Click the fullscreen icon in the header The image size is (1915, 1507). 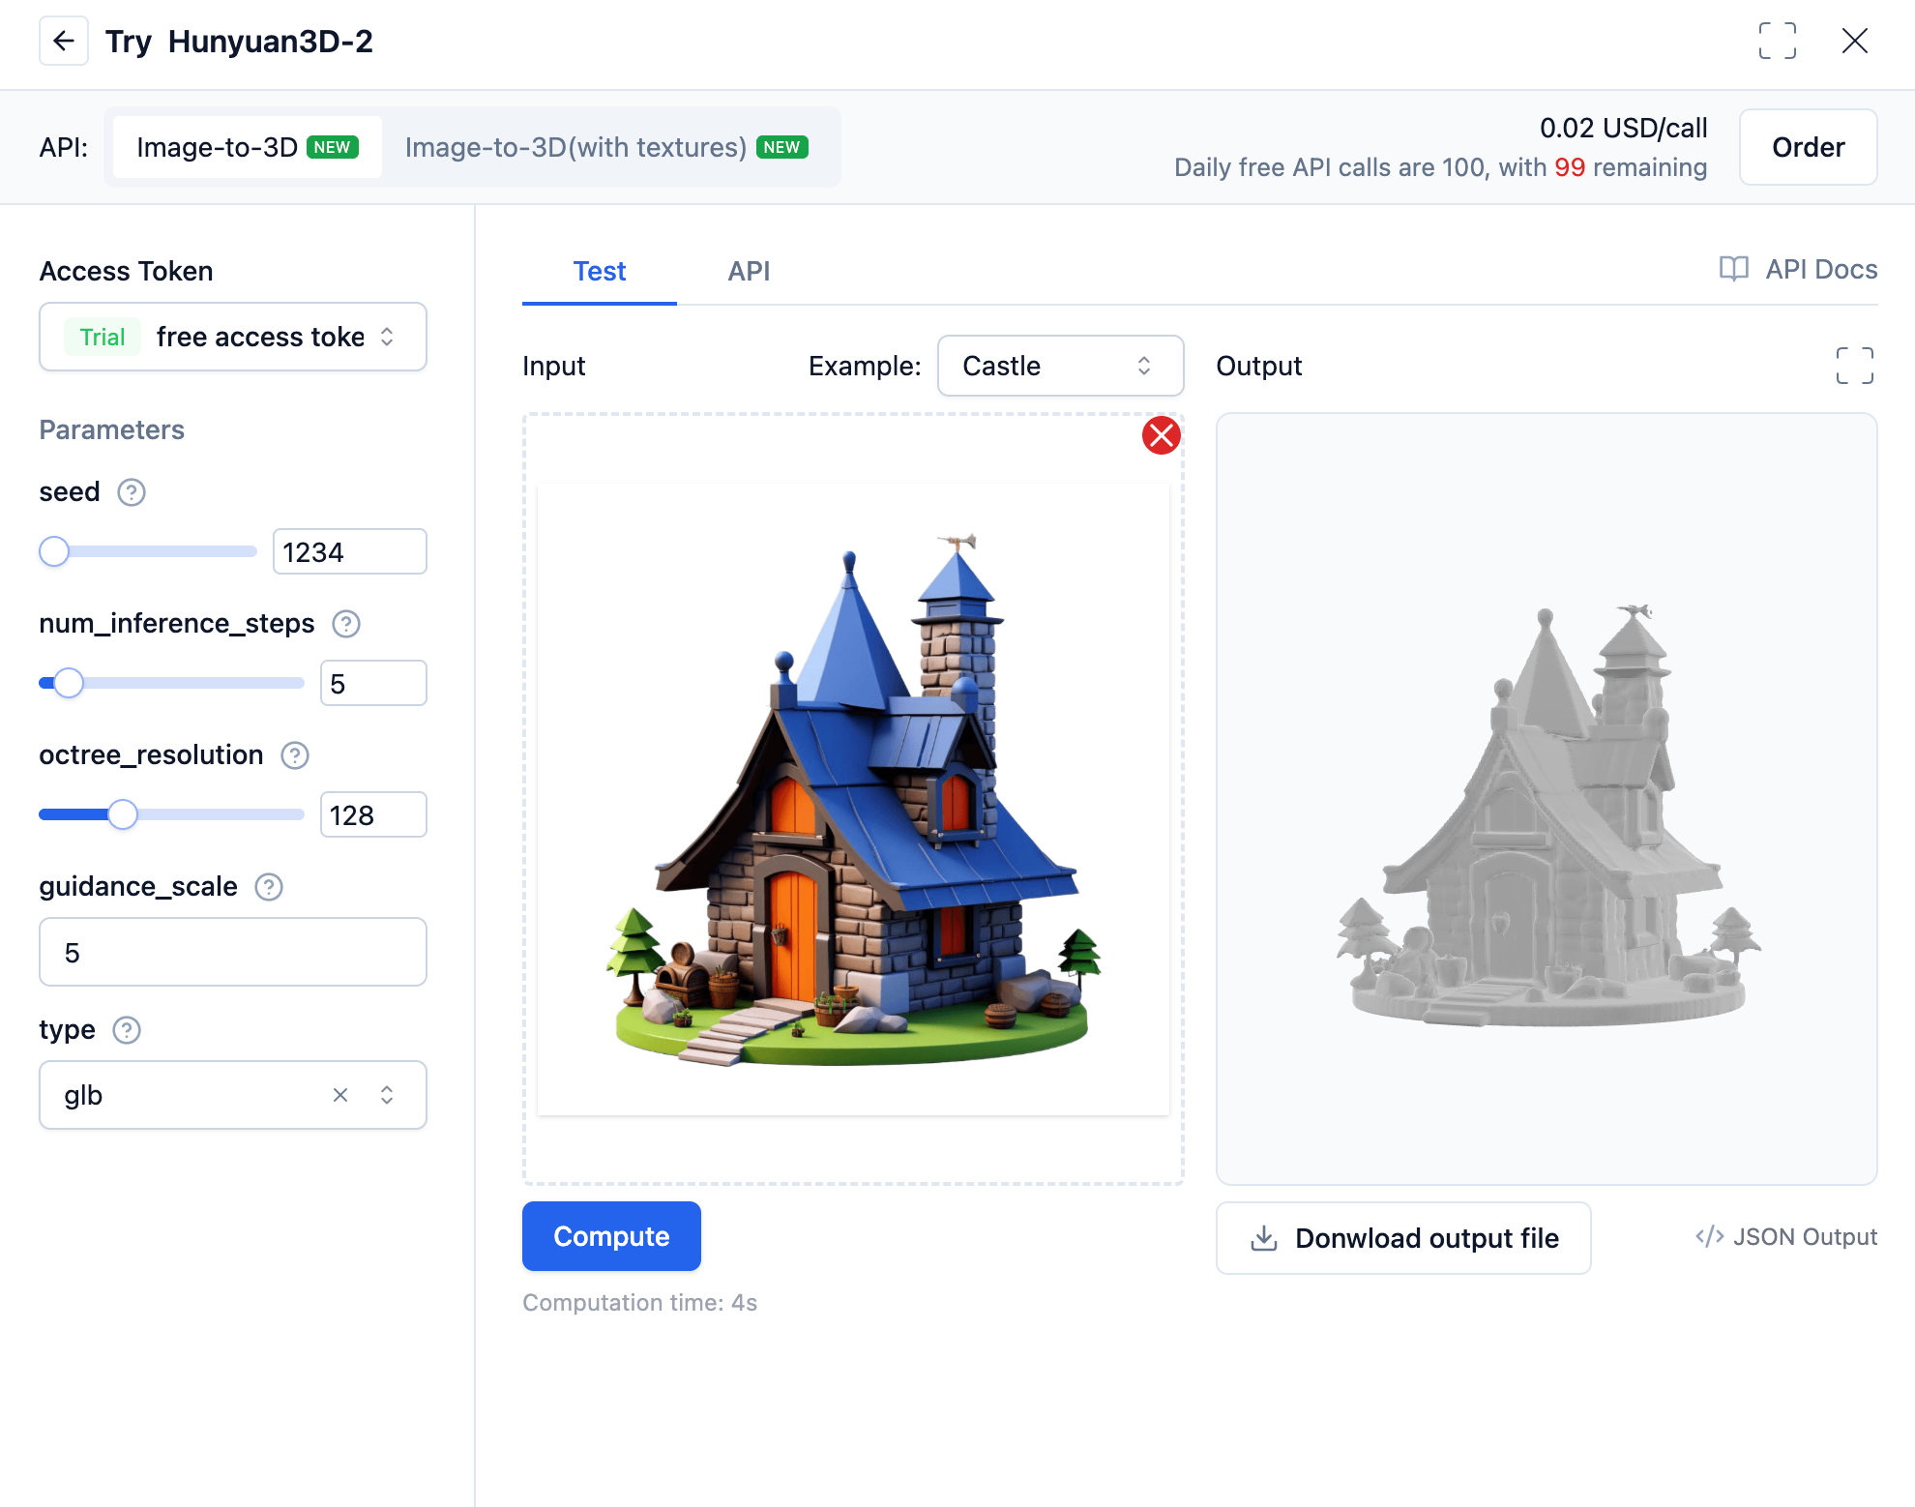click(x=1777, y=41)
